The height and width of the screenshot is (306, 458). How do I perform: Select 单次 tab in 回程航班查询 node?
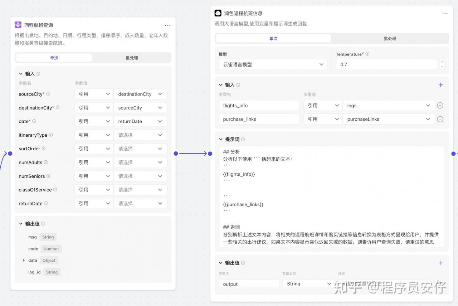pos(54,58)
